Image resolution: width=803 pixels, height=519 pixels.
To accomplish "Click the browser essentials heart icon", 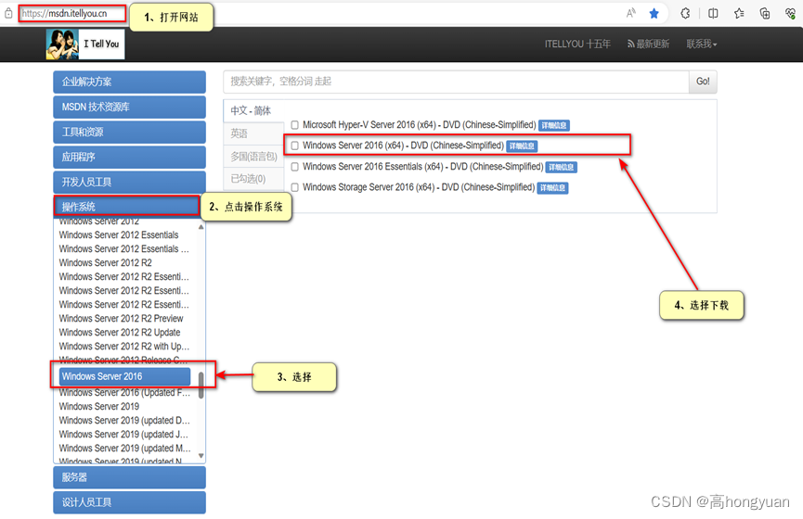I will pyautogui.click(x=790, y=14).
